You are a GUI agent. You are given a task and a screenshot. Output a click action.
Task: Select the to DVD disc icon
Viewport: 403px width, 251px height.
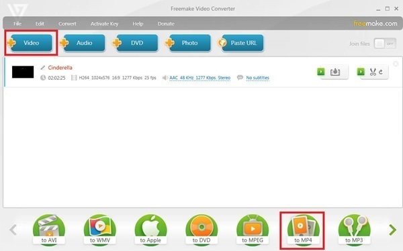201,230
